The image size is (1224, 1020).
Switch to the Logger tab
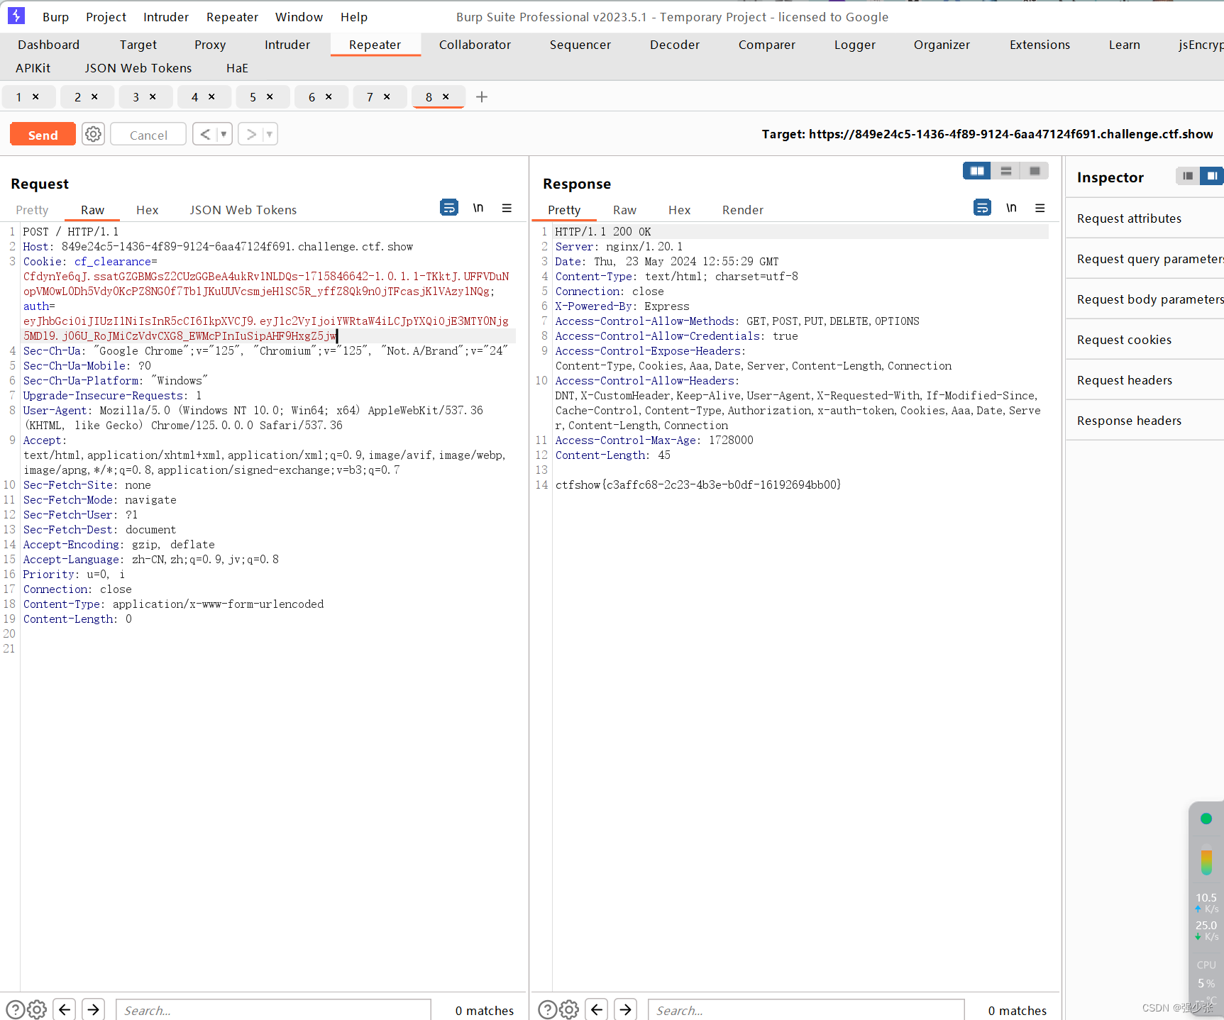[854, 45]
